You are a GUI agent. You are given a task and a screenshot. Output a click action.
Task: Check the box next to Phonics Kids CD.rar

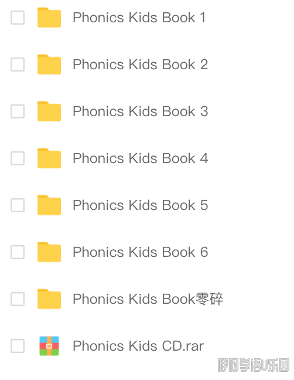tap(18, 346)
